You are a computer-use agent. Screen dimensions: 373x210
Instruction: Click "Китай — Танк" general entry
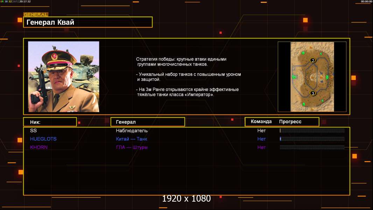[x=131, y=139]
